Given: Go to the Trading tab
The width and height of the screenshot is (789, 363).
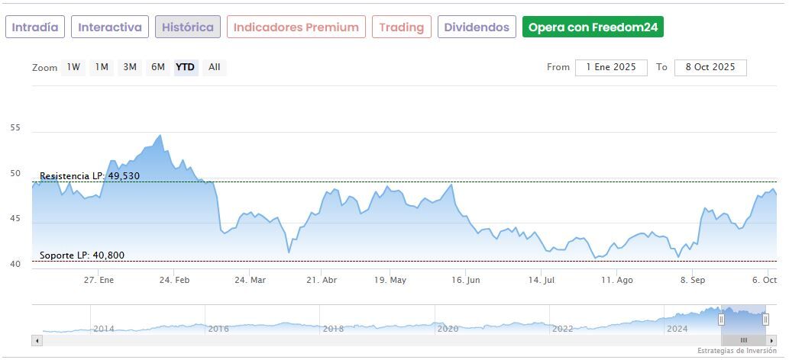Looking at the screenshot, I should point(402,27).
